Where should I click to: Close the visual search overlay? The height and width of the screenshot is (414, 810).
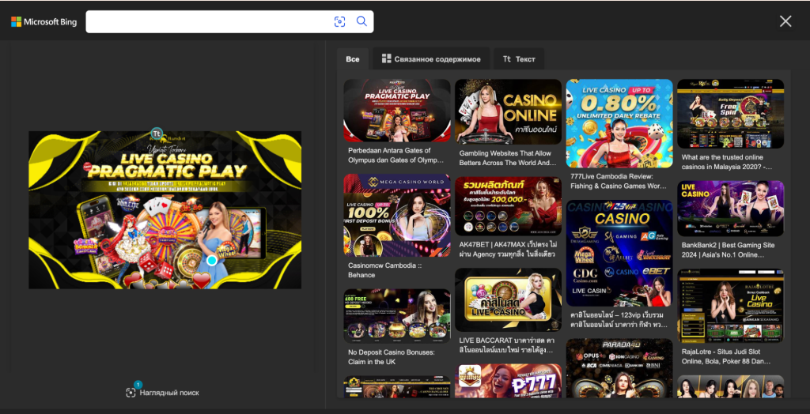(x=785, y=21)
